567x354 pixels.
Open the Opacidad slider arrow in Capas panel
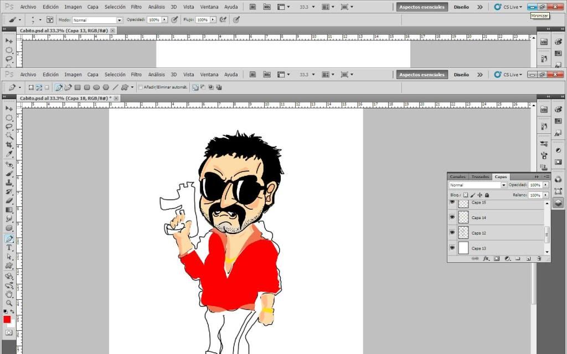[x=545, y=185]
